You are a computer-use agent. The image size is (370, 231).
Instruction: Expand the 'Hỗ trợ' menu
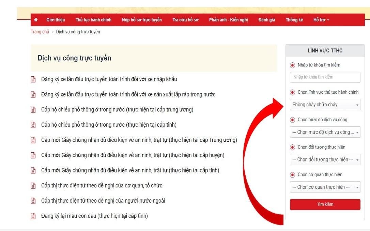point(321,20)
